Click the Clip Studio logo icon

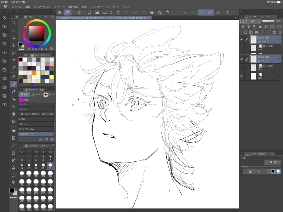6,7
